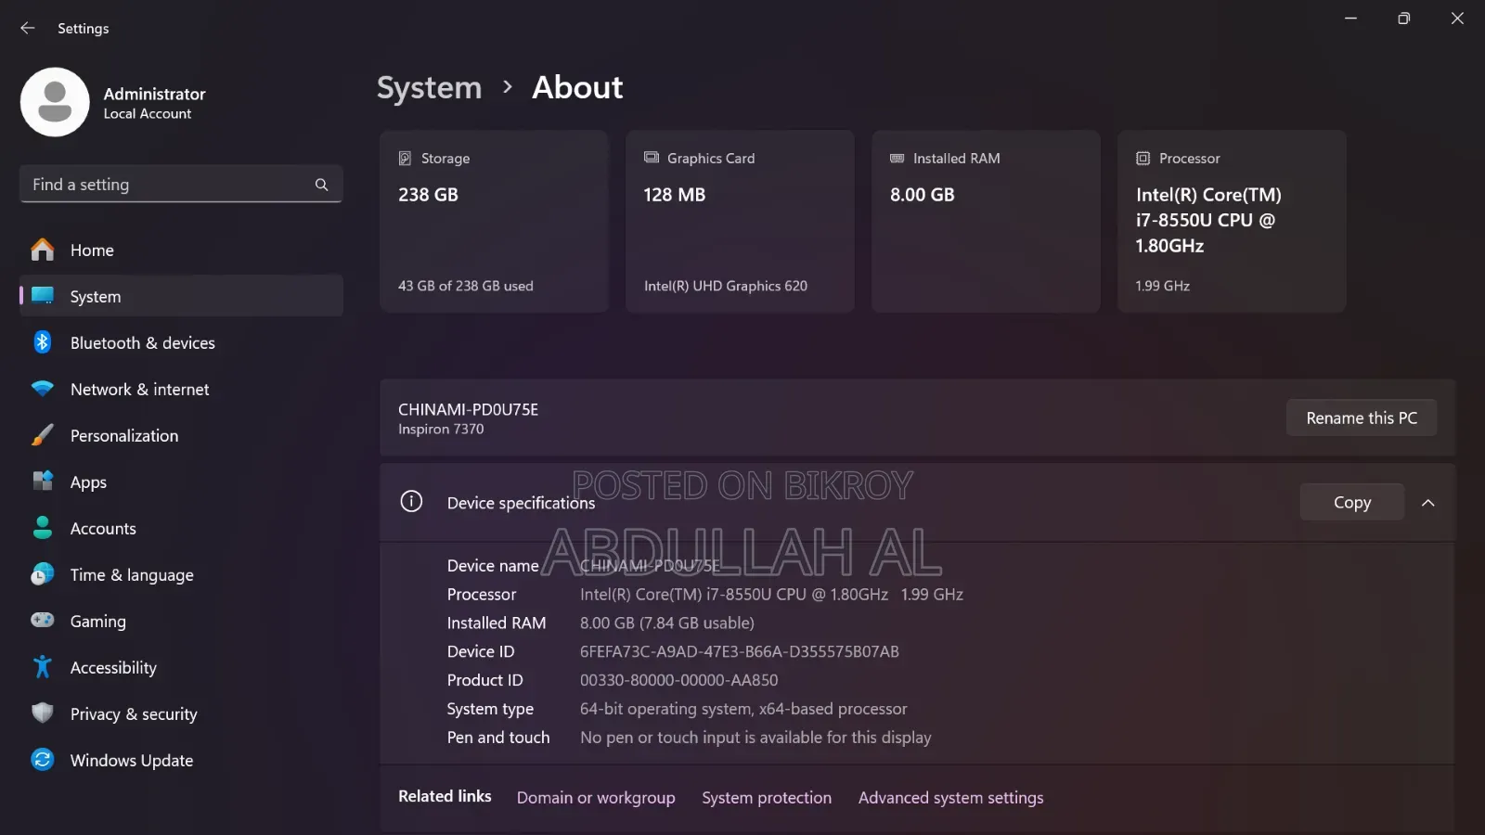Click the Device specifications info icon

pyautogui.click(x=411, y=502)
